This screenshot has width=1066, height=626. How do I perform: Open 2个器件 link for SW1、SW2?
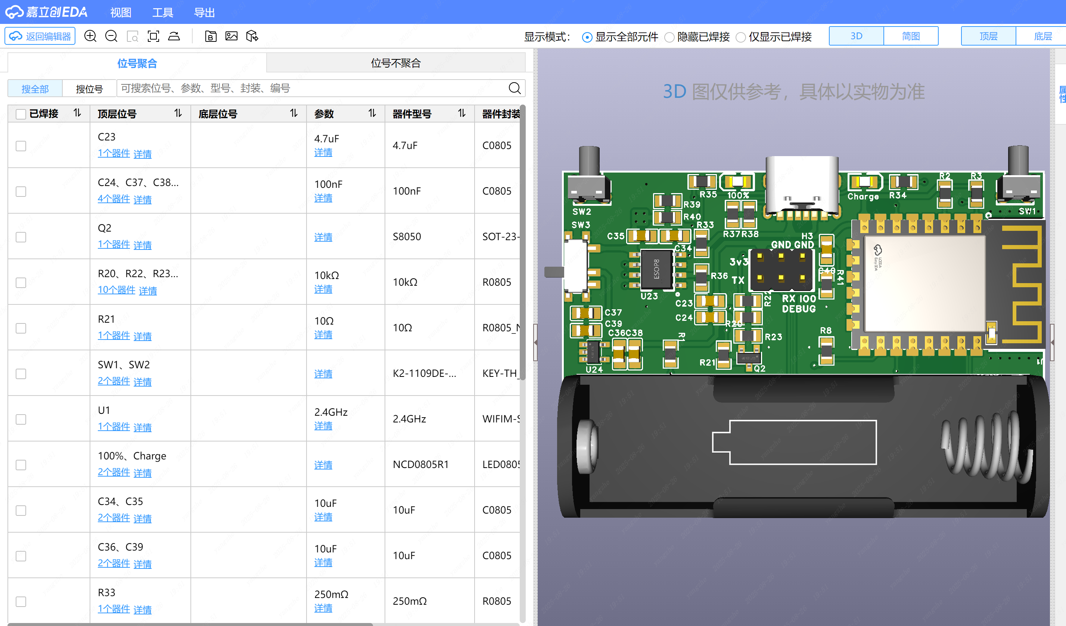pos(114,381)
